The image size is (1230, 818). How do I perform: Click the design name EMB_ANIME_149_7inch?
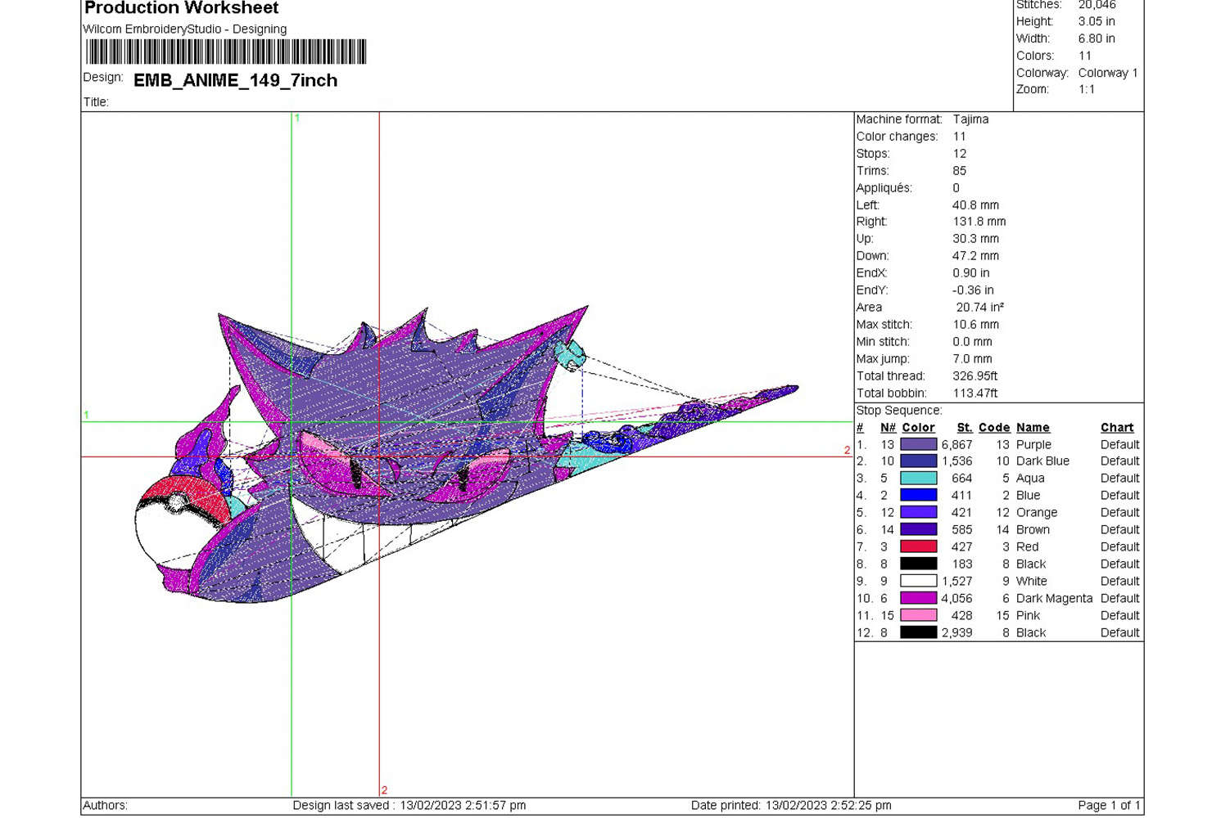tap(235, 80)
